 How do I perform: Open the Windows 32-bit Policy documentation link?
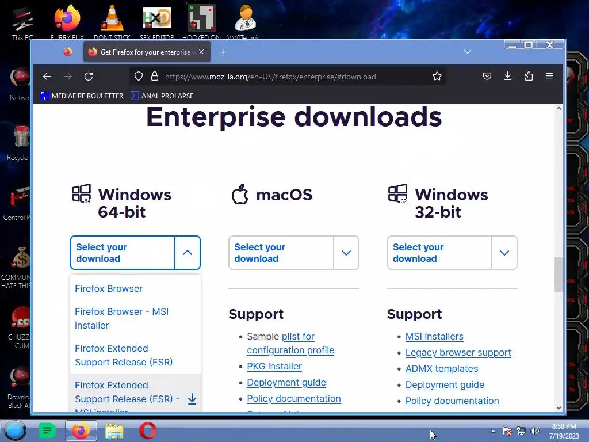(452, 401)
